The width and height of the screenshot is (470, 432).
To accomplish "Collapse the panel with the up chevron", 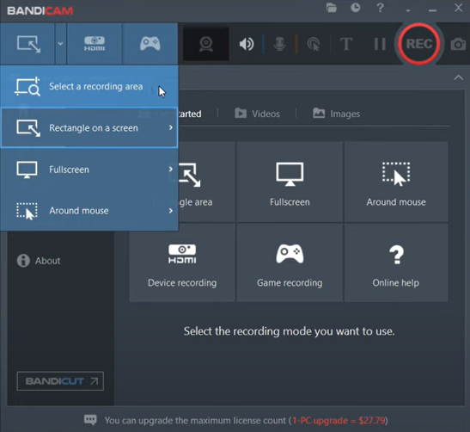I will tap(458, 77).
